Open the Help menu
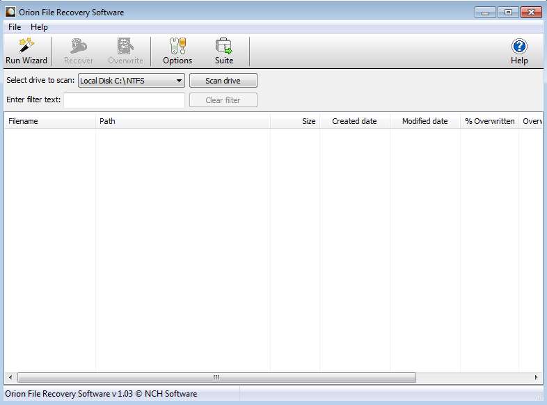 click(x=39, y=27)
